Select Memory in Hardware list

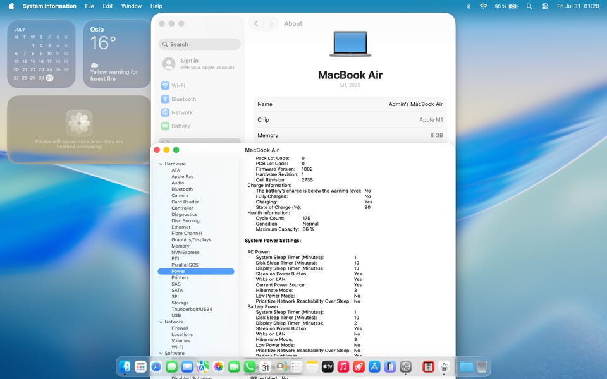tap(180, 246)
